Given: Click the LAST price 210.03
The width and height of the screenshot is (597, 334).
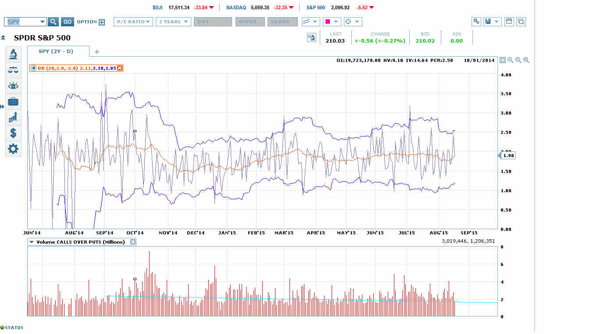Looking at the screenshot, I should (335, 41).
